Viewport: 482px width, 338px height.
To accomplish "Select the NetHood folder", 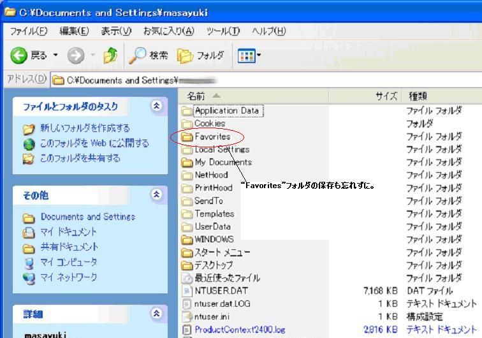I will pos(211,175).
